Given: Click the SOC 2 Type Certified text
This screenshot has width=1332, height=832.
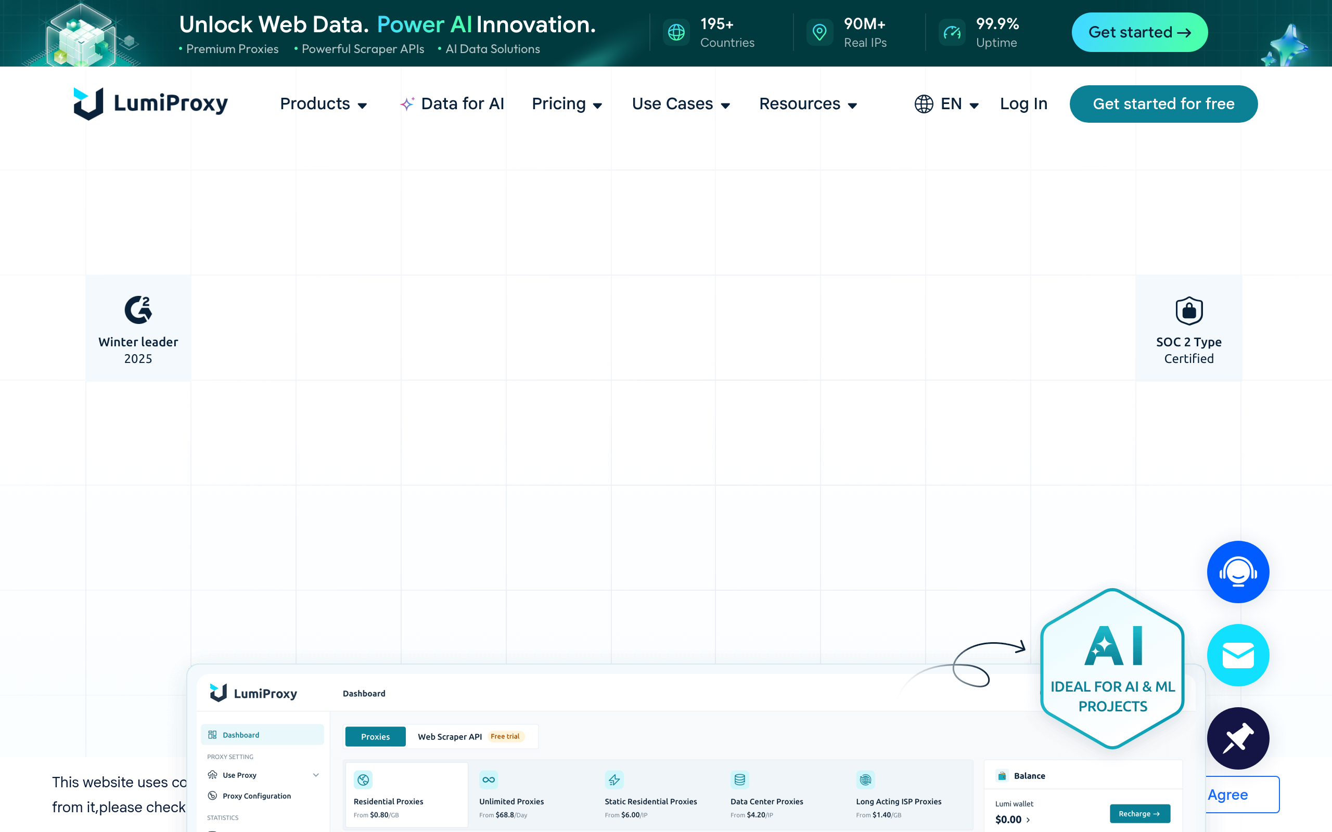Looking at the screenshot, I should point(1189,350).
